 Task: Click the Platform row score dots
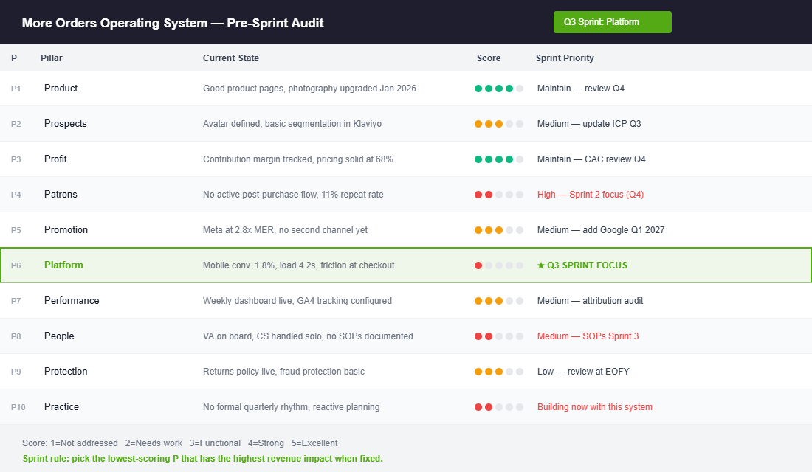click(499, 265)
